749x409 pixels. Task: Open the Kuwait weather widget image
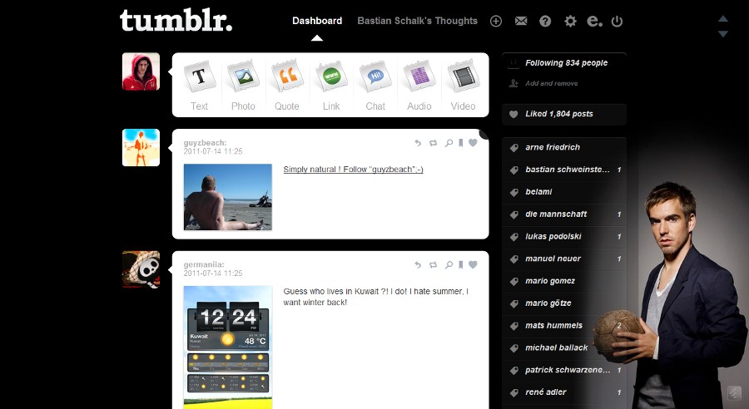pos(228,347)
